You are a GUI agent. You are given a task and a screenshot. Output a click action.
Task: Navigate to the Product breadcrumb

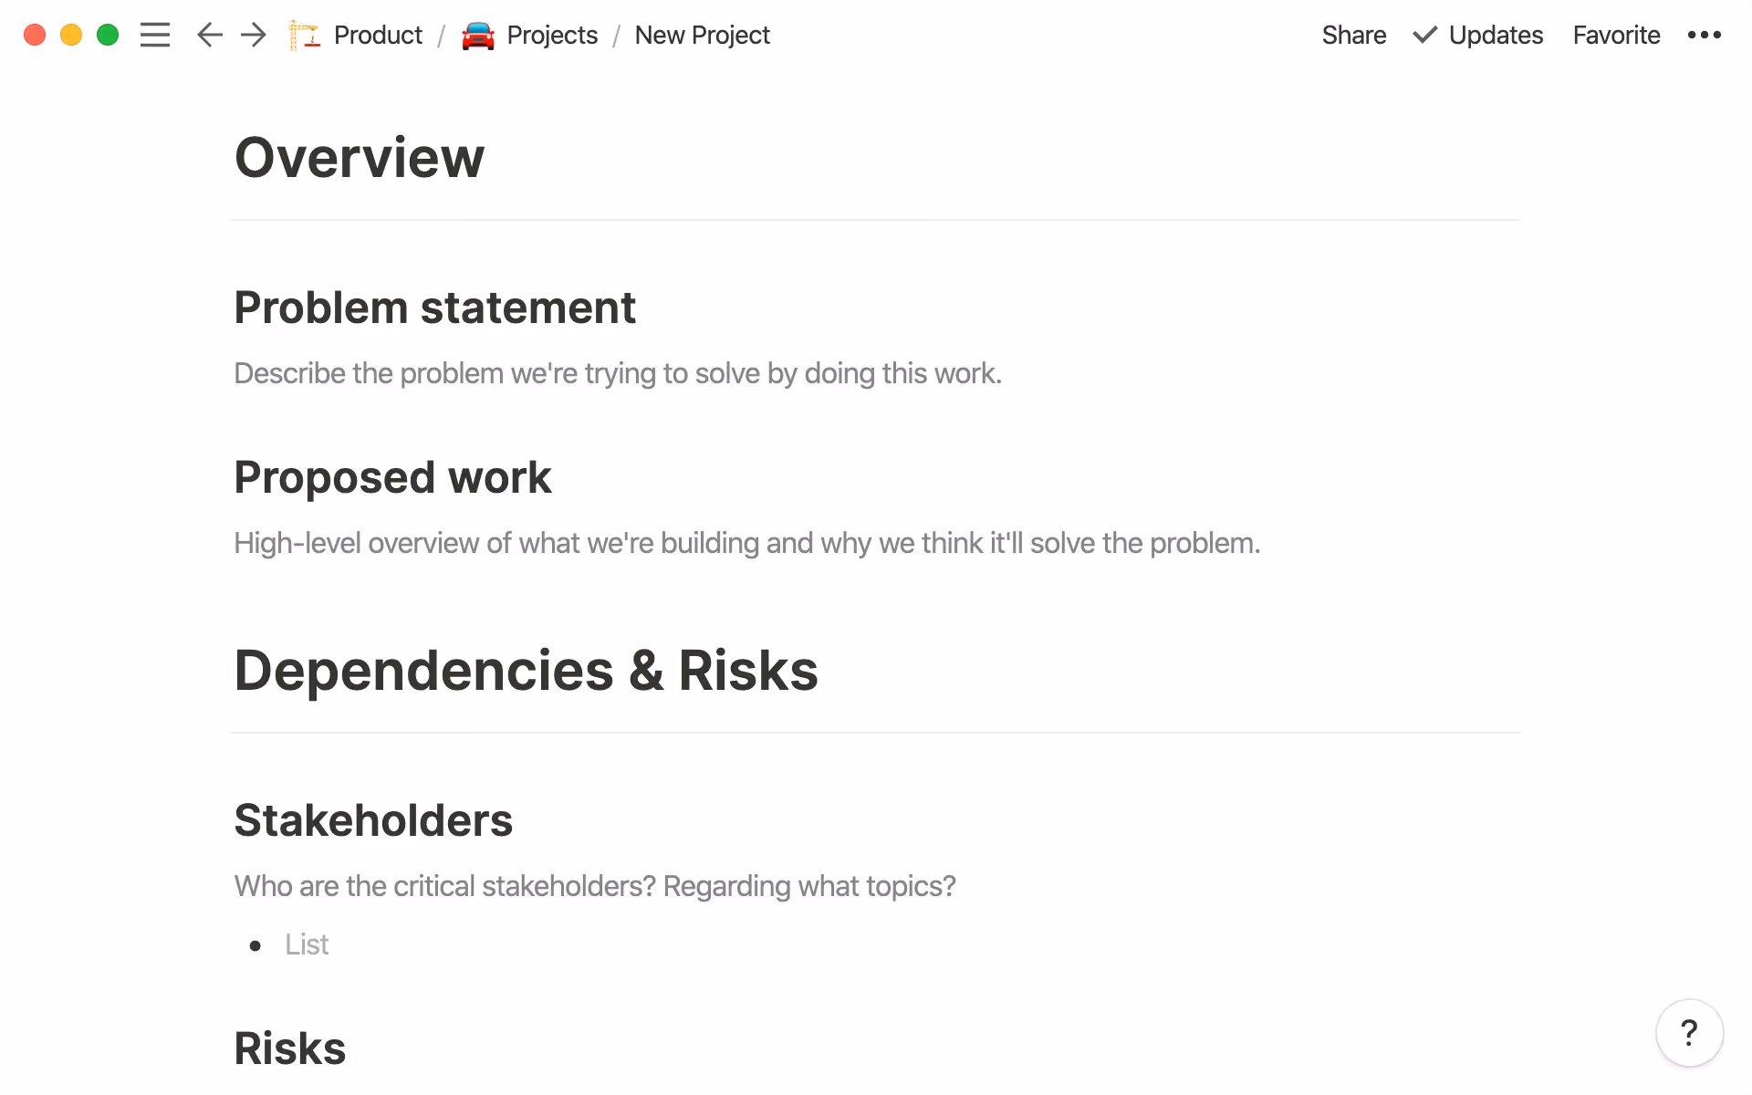[x=378, y=35]
